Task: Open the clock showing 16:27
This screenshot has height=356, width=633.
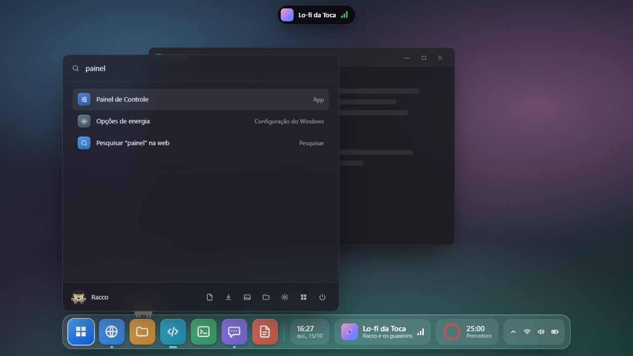Action: pos(310,332)
